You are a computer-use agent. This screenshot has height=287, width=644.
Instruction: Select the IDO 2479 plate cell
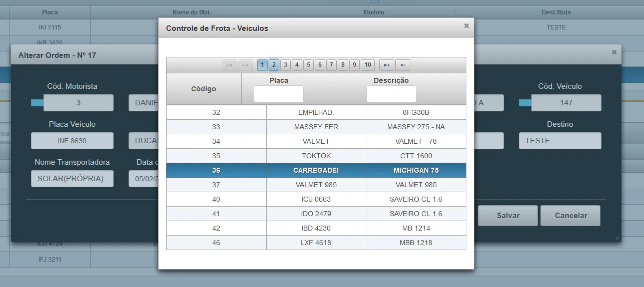(316, 214)
